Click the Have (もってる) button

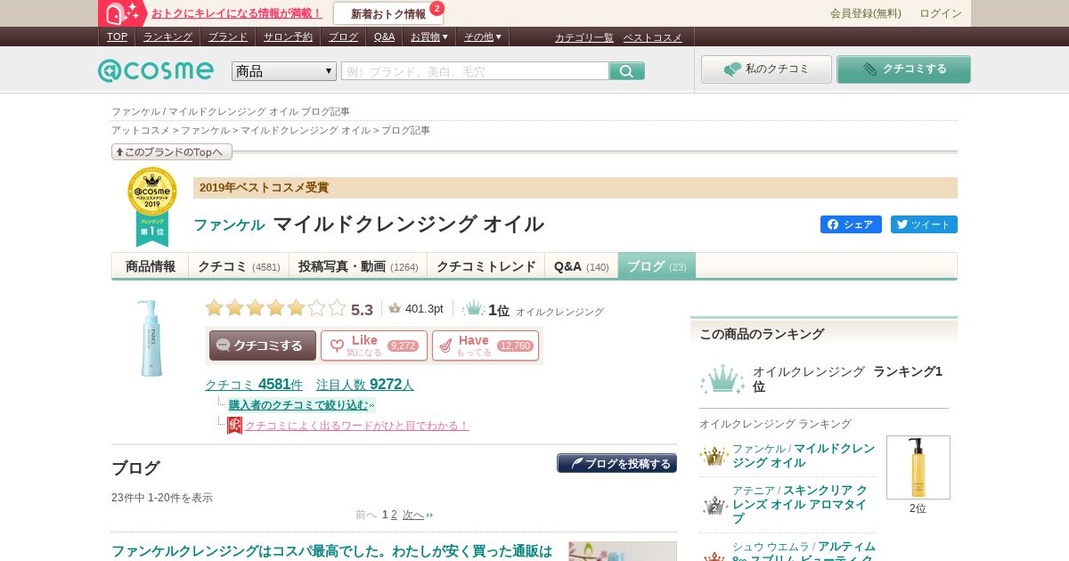(x=486, y=346)
